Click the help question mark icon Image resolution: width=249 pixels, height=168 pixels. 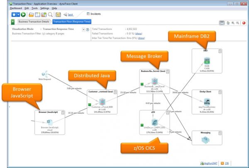tap(87, 29)
